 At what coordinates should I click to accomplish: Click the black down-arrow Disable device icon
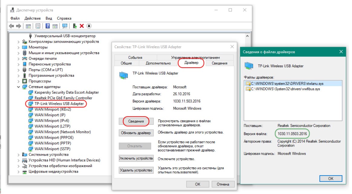(89, 26)
